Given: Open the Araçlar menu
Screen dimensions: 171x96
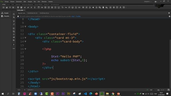Looking at the screenshot, I should 30,2.
